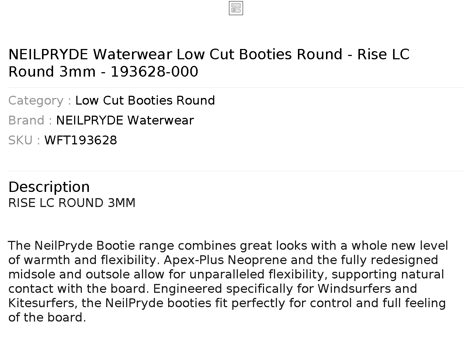Open the Low Cut Booties Round category value
Image resolution: width=472 pixels, height=344 pixels.
coord(145,101)
